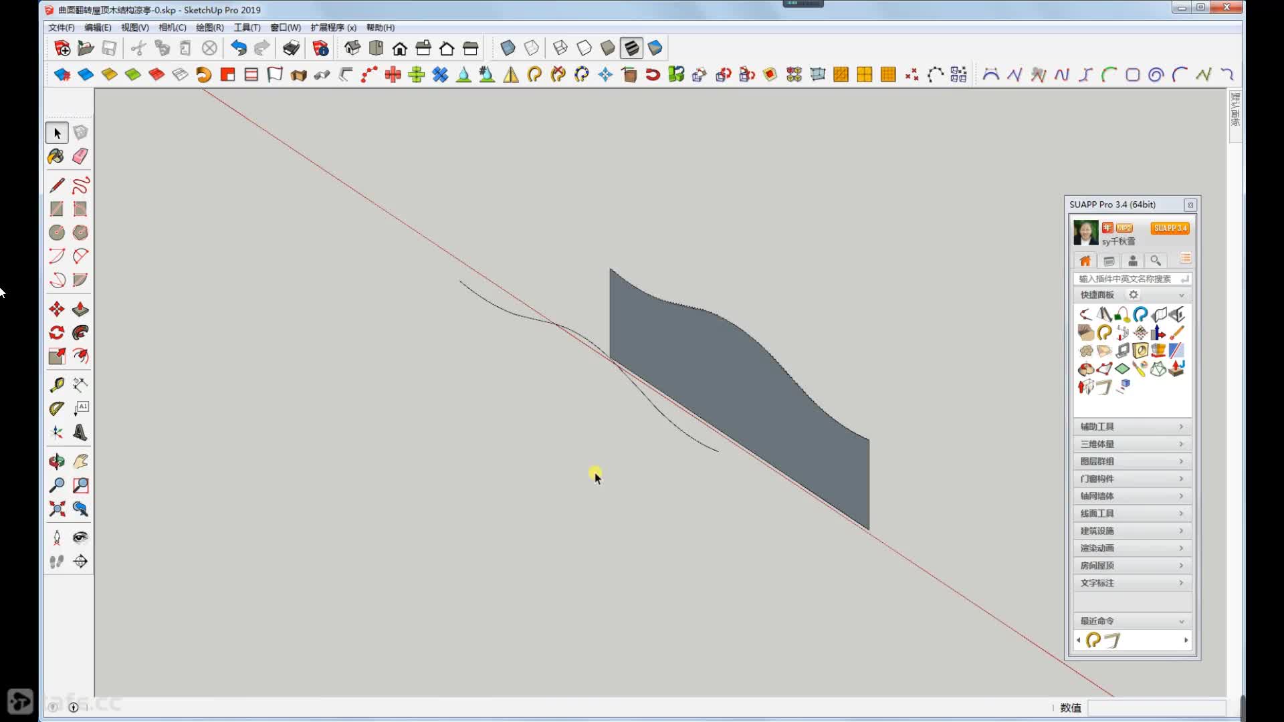This screenshot has width=1284, height=722.
Task: Pick the Tape Measure tool
Action: 57,384
